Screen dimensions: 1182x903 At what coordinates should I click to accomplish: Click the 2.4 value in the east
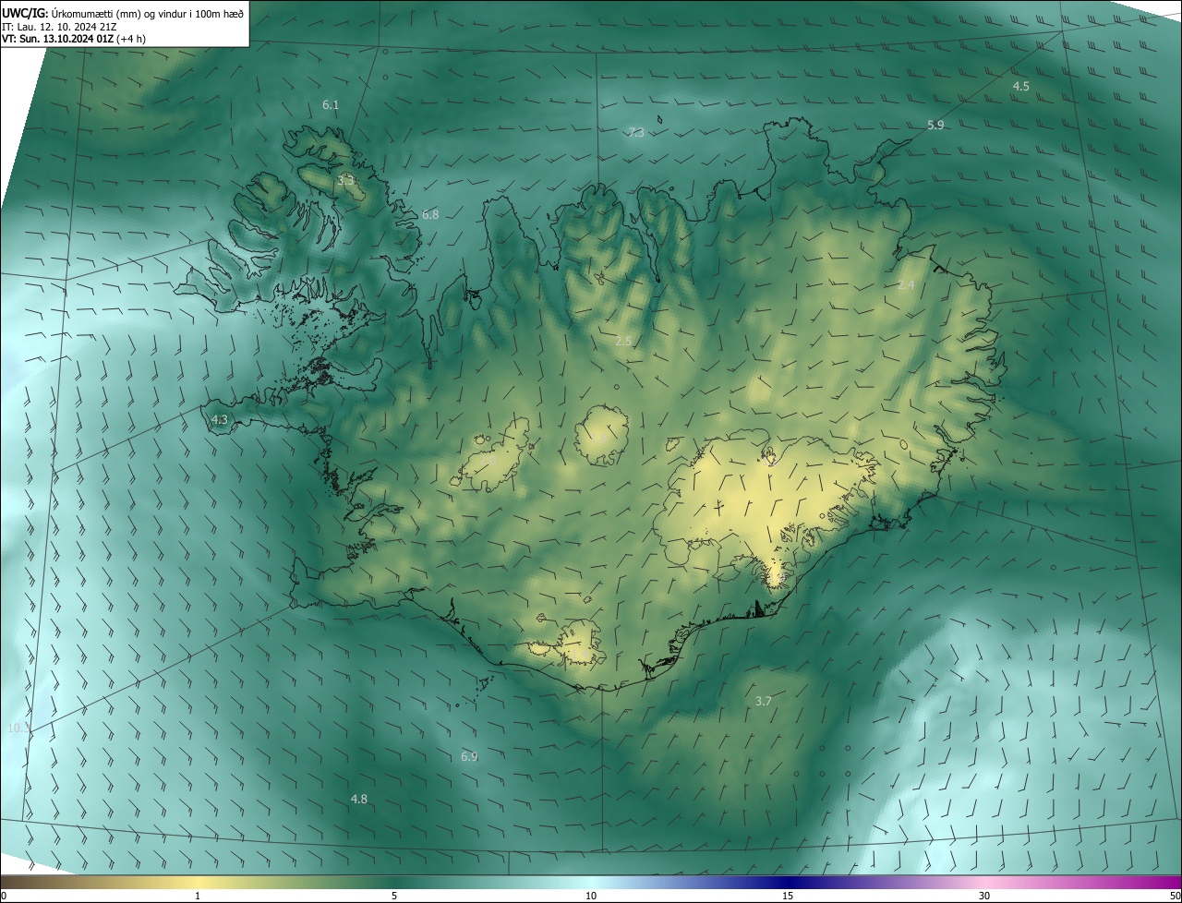(x=906, y=285)
